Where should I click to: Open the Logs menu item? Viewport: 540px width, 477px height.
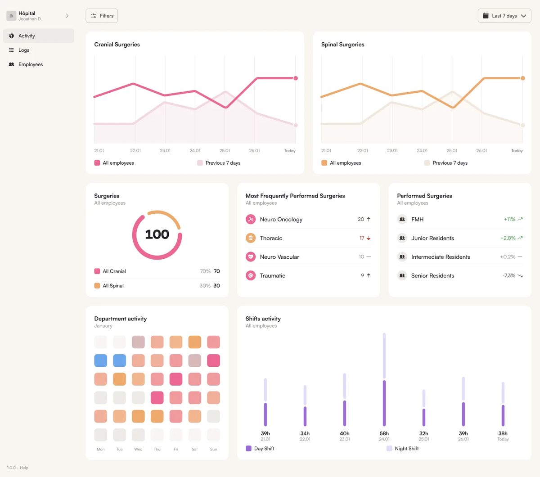39,50
